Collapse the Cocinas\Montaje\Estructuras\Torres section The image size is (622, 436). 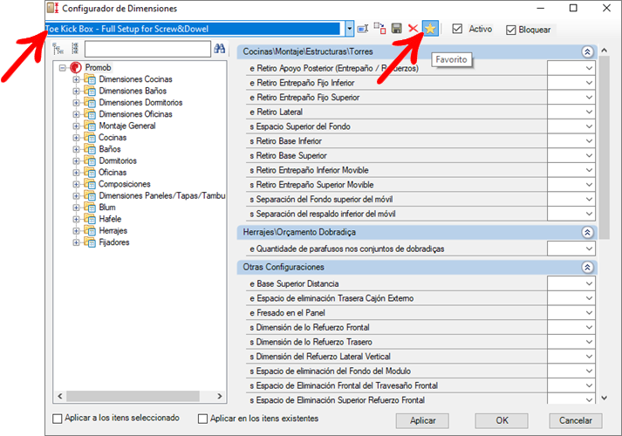(587, 52)
